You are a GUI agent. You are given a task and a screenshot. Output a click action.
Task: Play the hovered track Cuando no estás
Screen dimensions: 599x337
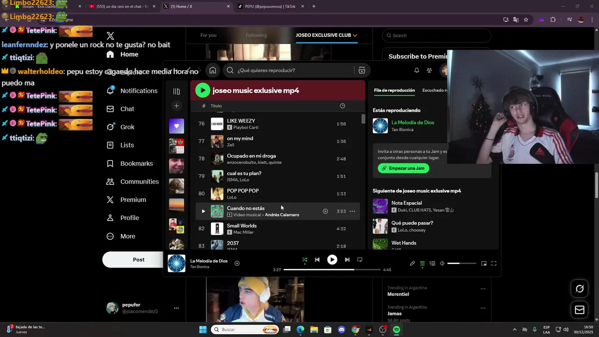[x=203, y=211]
